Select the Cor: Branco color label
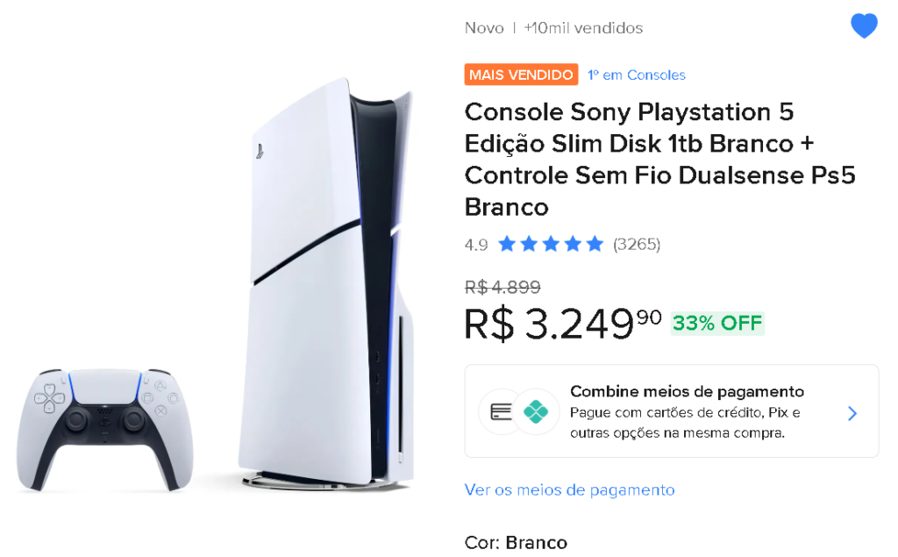Image resolution: width=898 pixels, height=557 pixels. 516,543
